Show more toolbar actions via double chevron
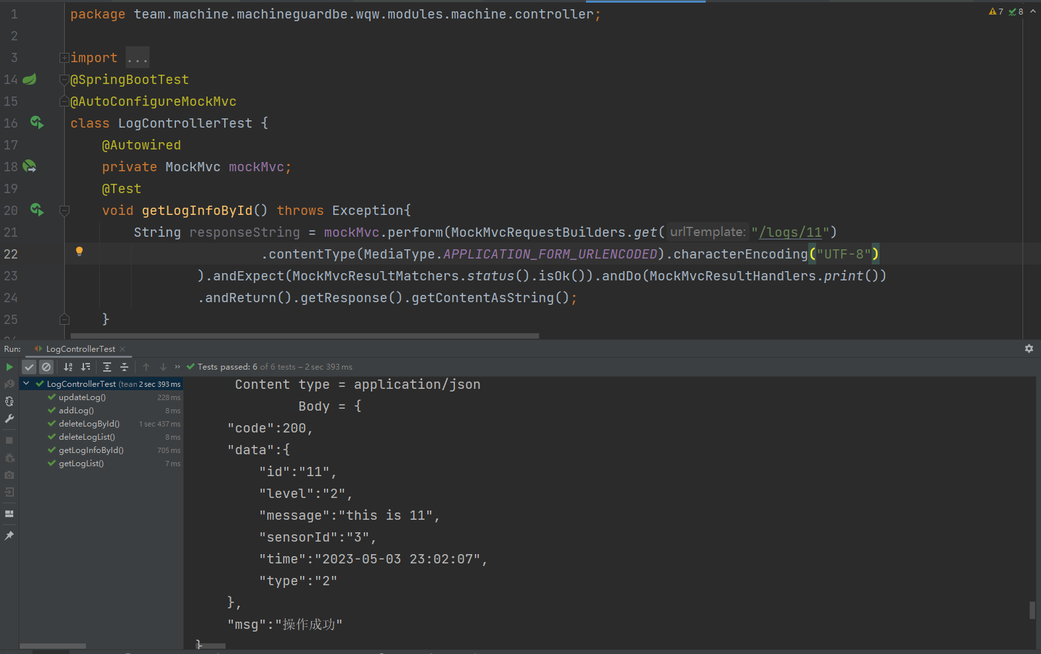 click(x=177, y=367)
